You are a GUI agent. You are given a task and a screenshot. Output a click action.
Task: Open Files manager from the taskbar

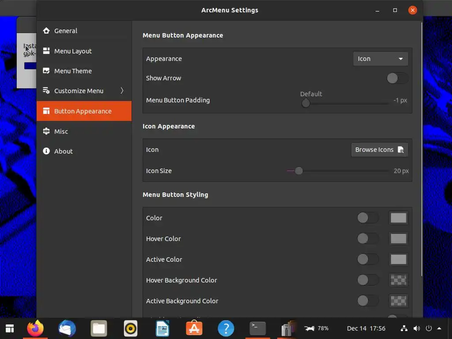(99, 328)
